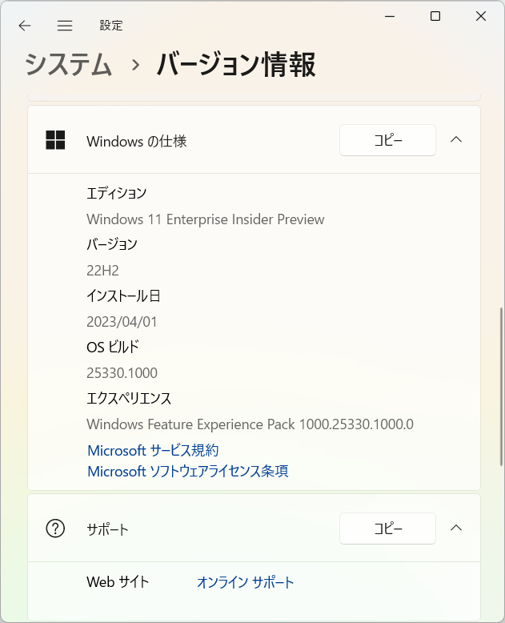Select the Windows Feature Experience Pack value
This screenshot has height=623, width=505.
point(250,424)
